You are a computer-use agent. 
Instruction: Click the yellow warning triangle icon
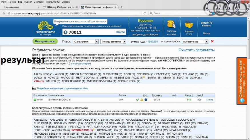tap(142, 100)
